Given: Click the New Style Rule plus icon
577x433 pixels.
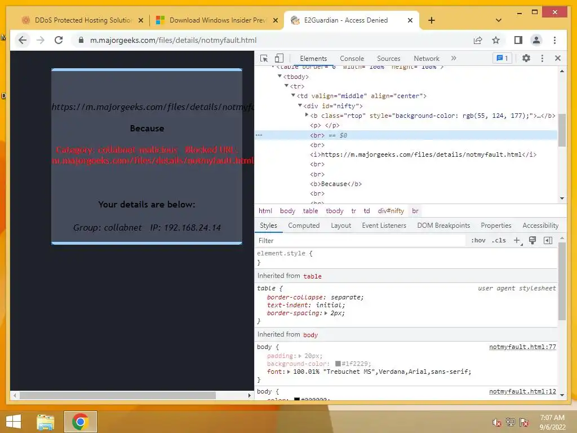Looking at the screenshot, I should coord(517,240).
